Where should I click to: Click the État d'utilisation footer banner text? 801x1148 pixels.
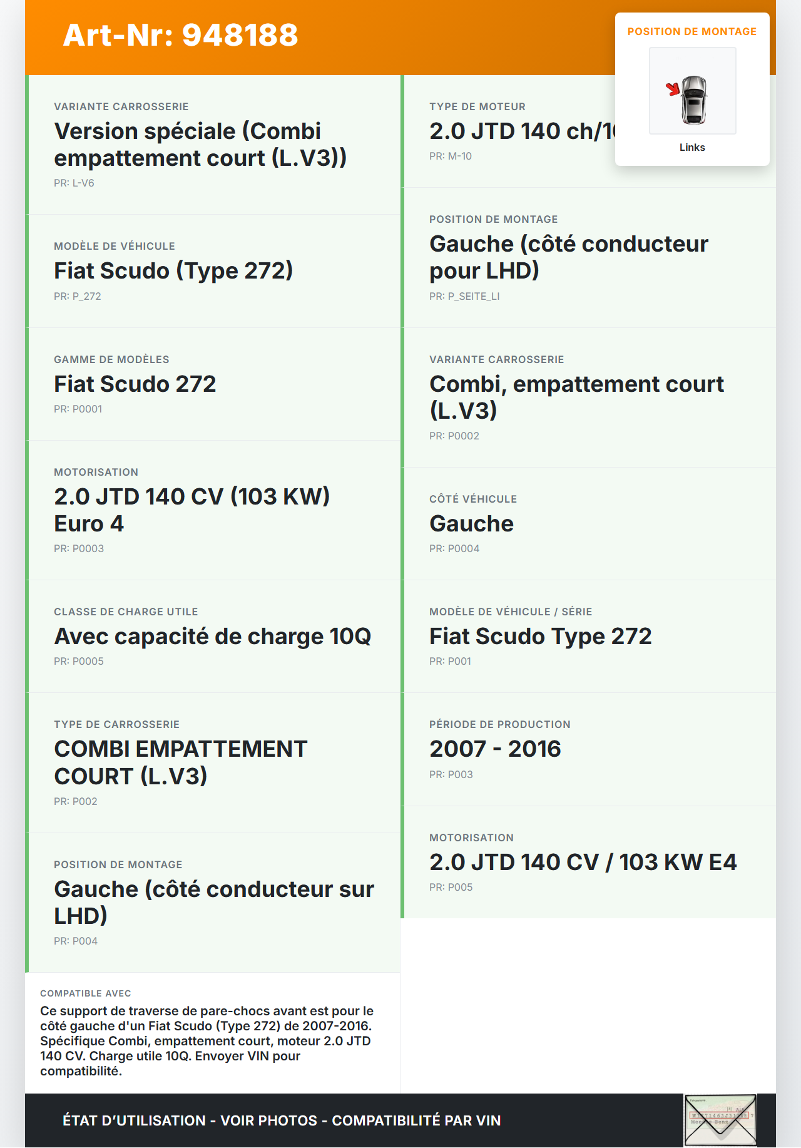pyautogui.click(x=282, y=1120)
